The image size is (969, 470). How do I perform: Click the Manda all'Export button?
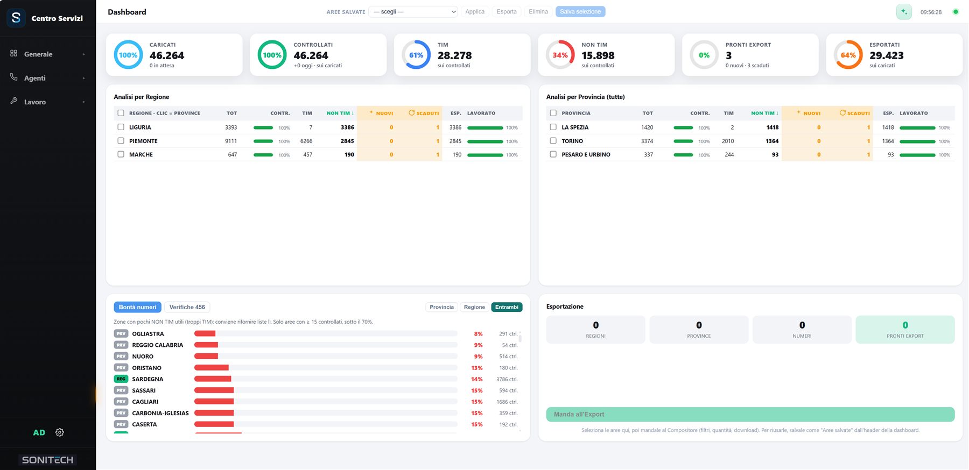coord(750,414)
